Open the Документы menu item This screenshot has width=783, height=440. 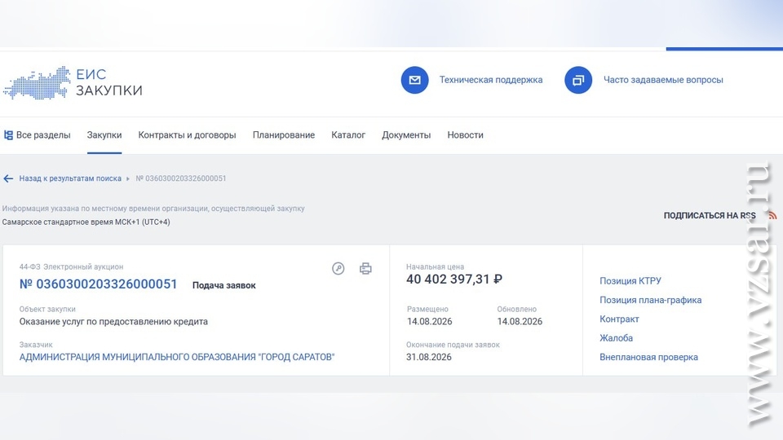406,135
